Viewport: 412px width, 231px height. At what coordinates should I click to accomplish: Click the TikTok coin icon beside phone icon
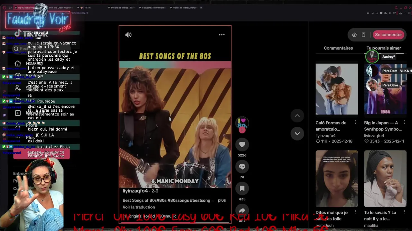click(354, 35)
